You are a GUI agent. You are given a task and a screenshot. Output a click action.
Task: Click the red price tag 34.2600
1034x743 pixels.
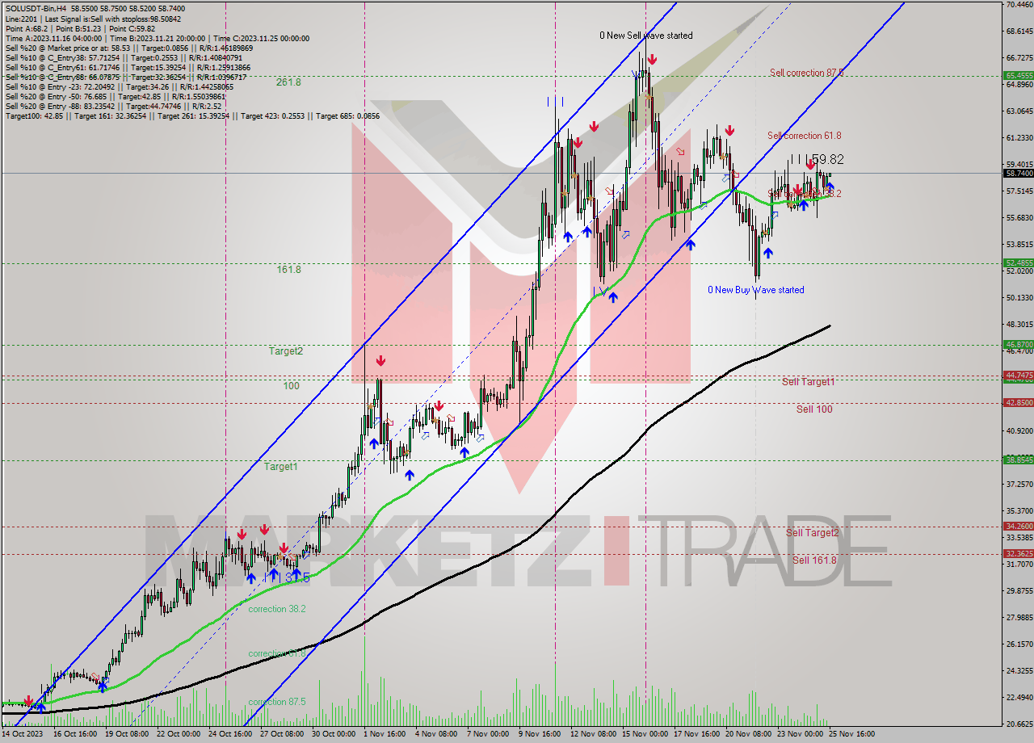tap(1019, 526)
